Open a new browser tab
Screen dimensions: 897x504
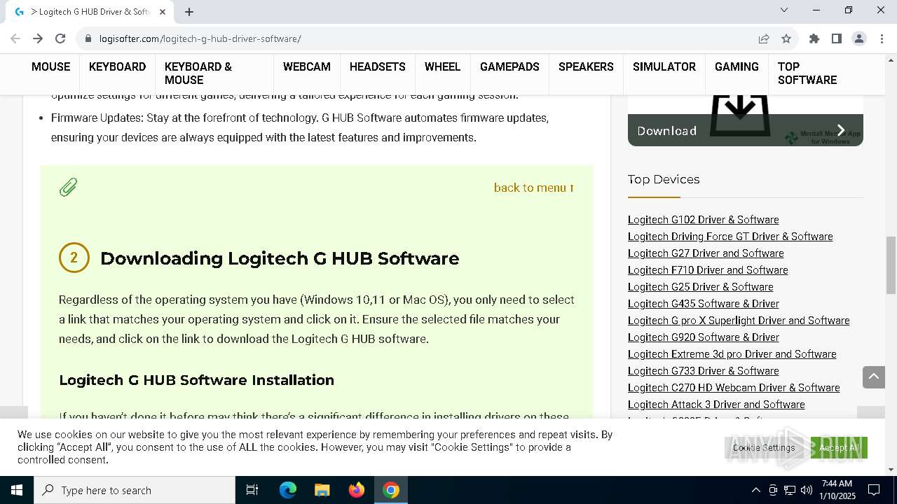pos(189,12)
